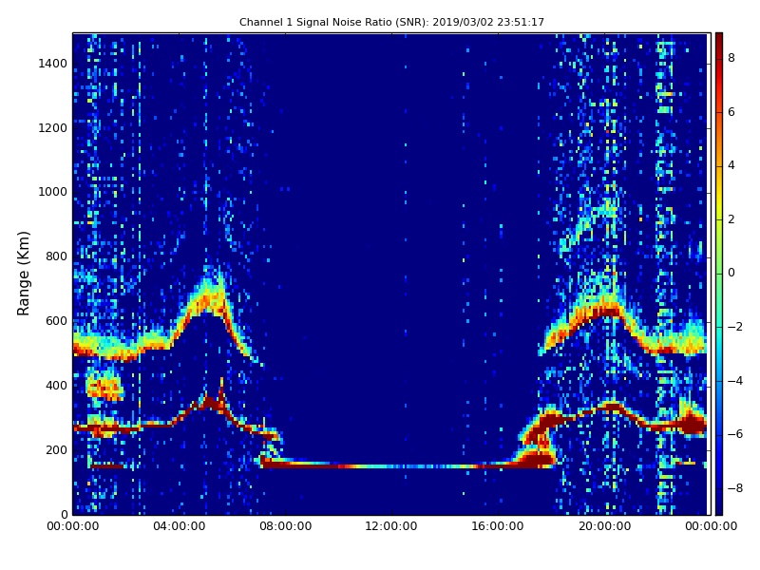This screenshot has width=760, height=570.
Task: Click the colorbar tick label 0
Action: tap(731, 273)
